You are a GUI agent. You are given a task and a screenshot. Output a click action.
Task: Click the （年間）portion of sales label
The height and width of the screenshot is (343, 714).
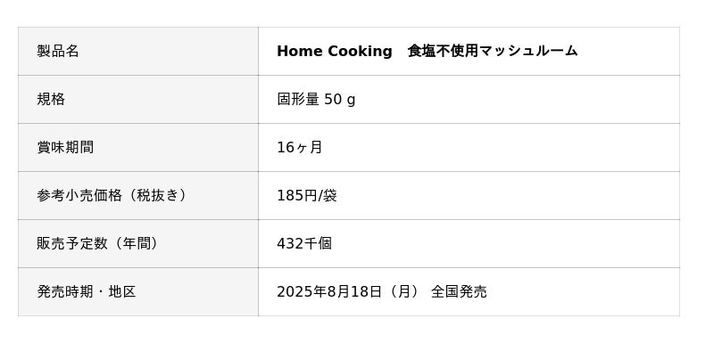[133, 243]
